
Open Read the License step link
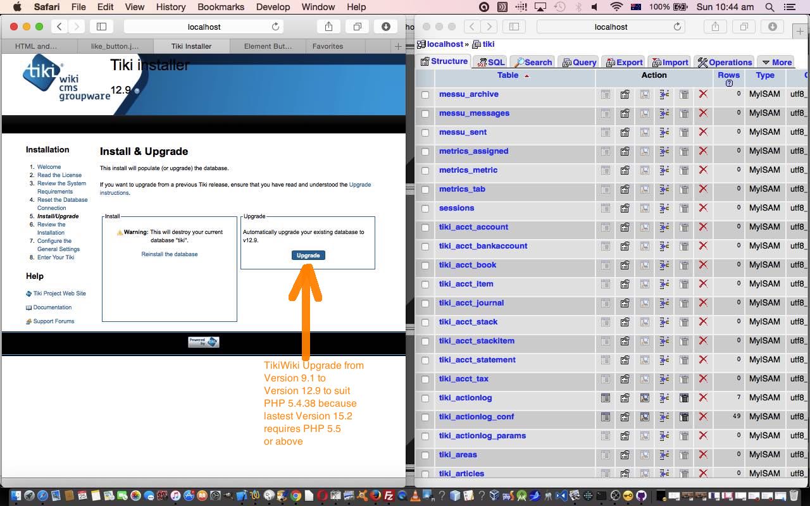point(59,175)
